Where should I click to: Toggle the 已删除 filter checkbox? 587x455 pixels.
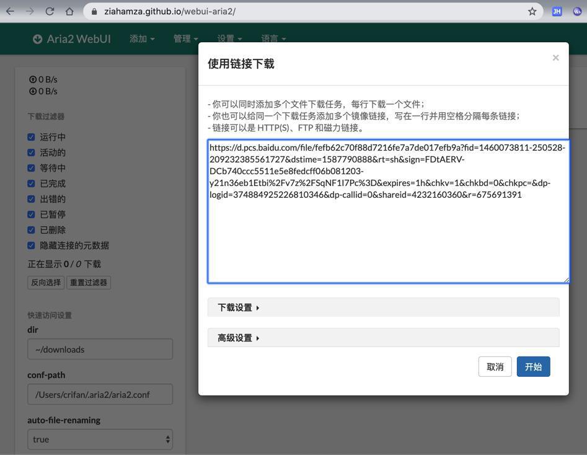tap(31, 230)
